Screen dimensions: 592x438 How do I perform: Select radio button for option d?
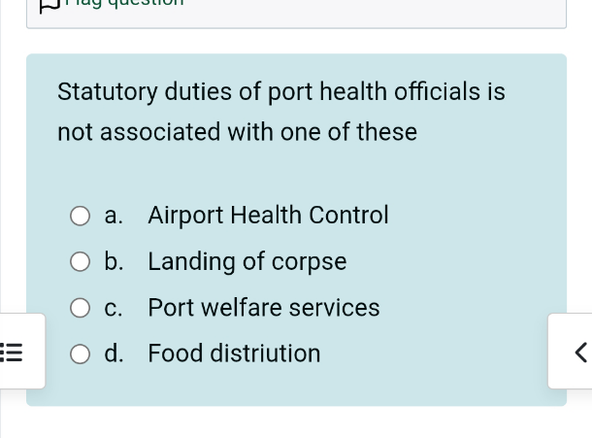(81, 354)
